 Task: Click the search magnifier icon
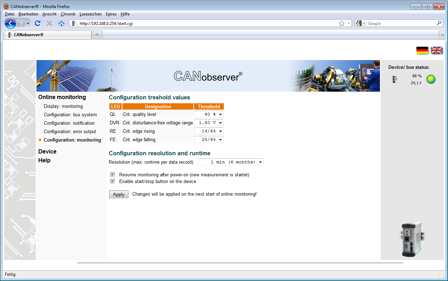[x=439, y=24]
